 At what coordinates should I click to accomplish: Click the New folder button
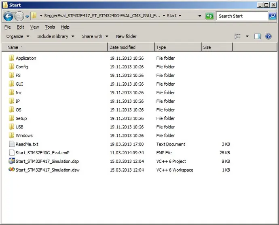point(126,36)
